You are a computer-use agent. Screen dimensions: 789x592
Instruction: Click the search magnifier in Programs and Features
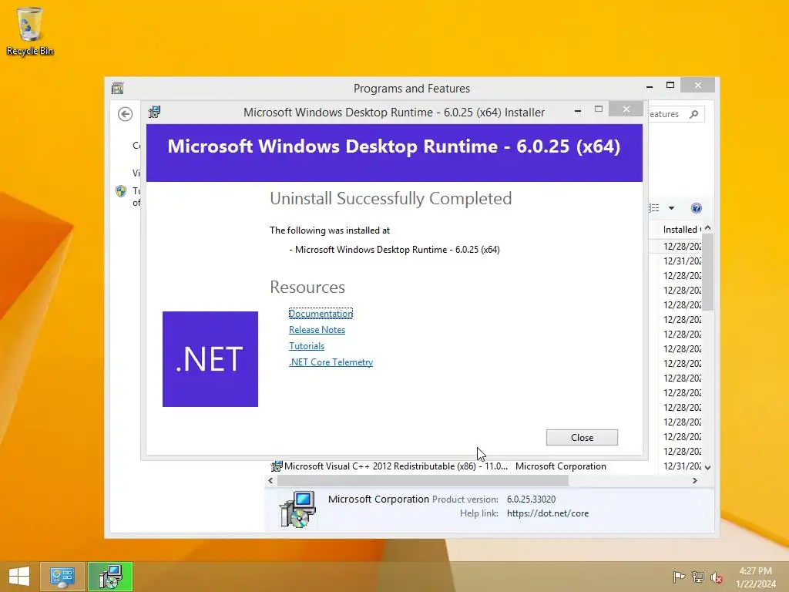point(694,114)
